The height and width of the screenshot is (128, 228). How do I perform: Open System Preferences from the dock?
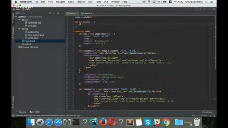click(x=67, y=122)
